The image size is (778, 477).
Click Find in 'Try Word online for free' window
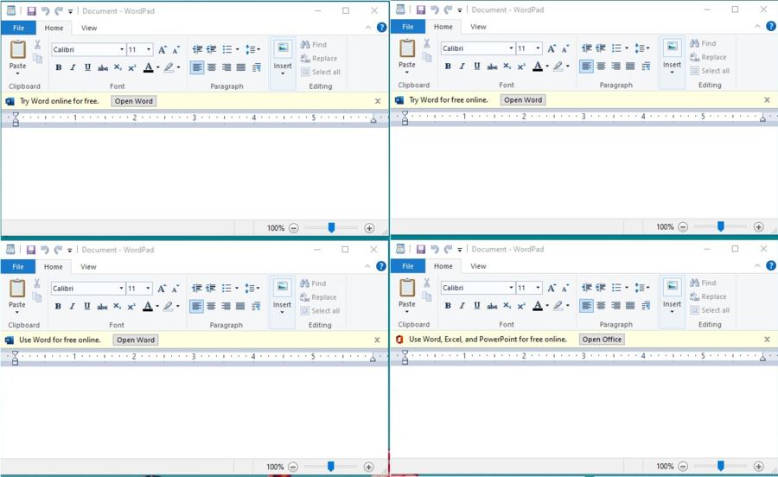(314, 45)
